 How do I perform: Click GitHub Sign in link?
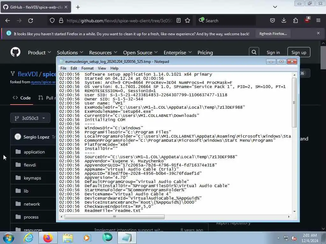[273, 52]
